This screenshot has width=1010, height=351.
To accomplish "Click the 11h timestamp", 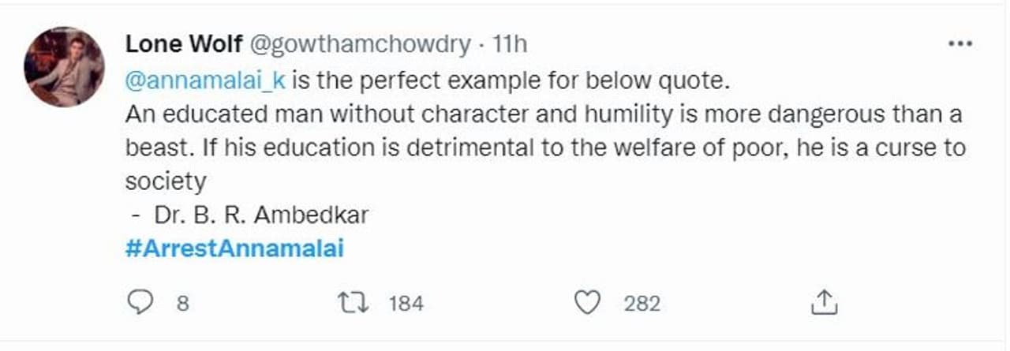I will tap(509, 45).
